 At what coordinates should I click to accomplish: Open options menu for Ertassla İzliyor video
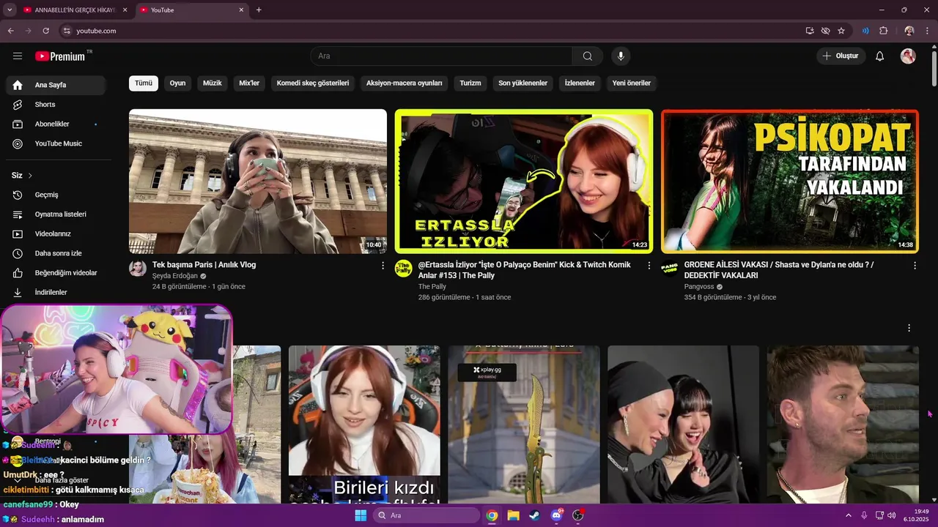(x=649, y=266)
